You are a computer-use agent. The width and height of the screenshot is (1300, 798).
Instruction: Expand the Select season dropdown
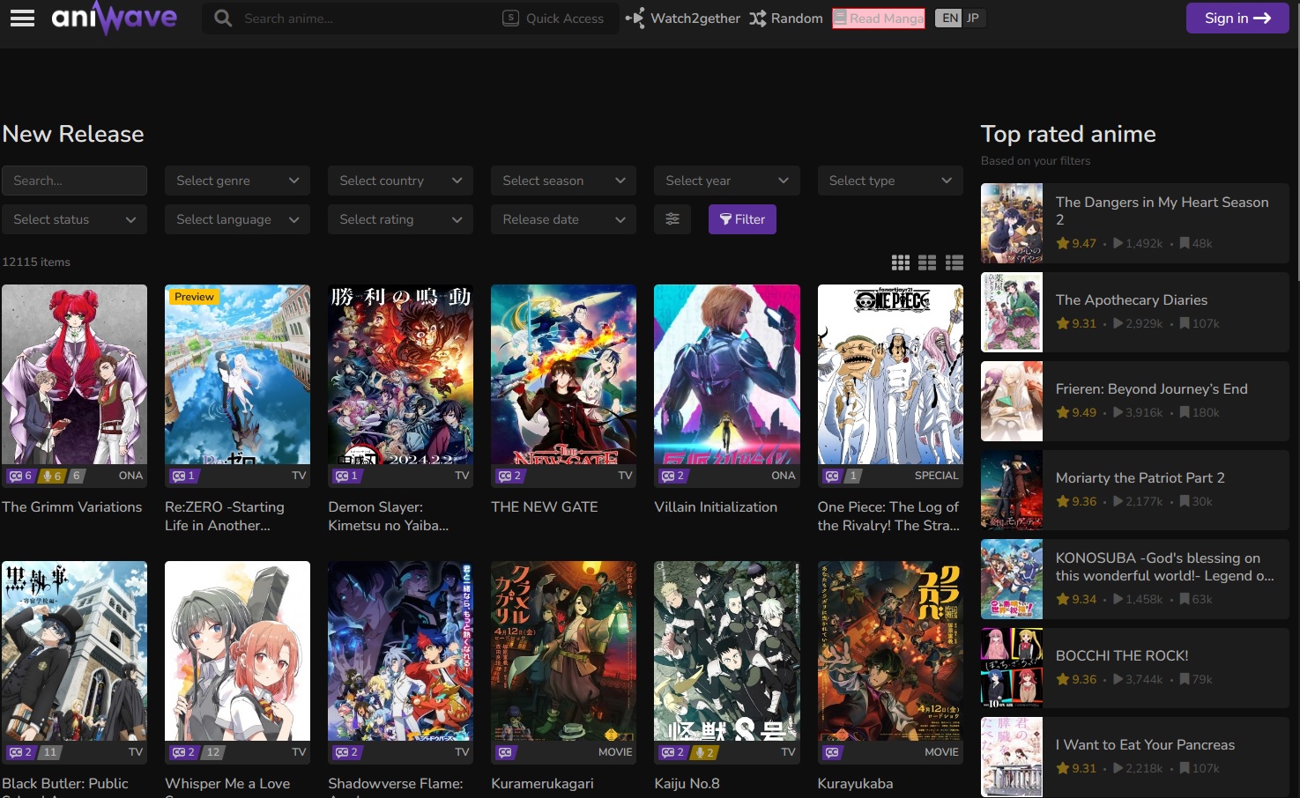563,181
